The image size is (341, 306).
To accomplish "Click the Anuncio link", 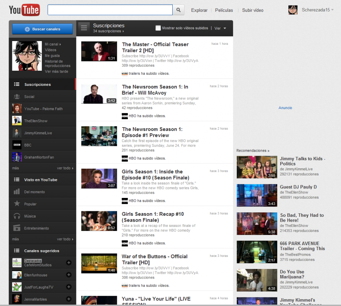I will [x=285, y=108].
